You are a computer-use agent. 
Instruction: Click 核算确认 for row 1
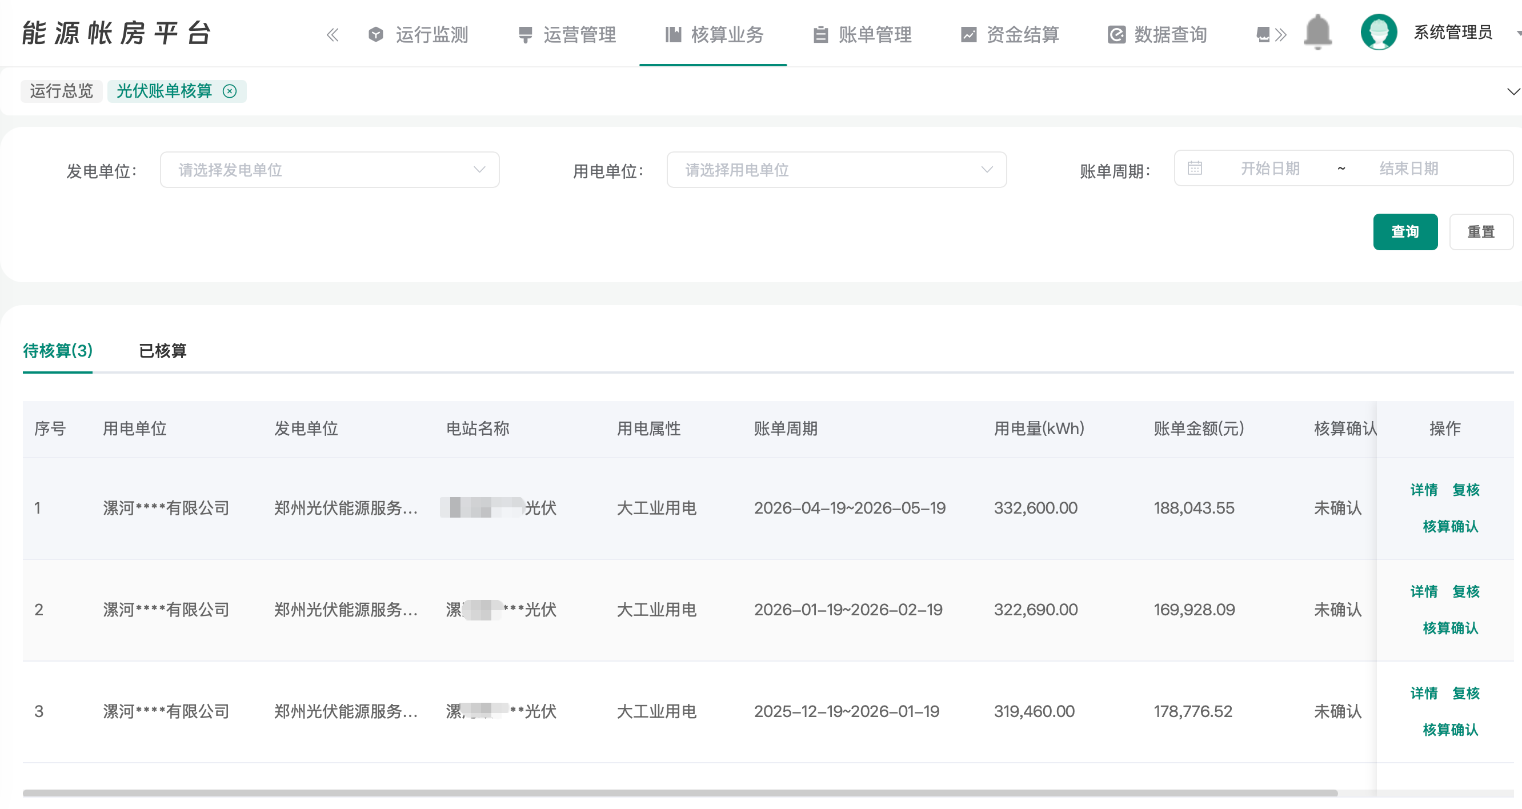pos(1451,527)
